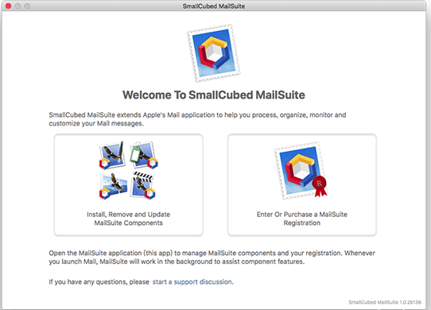This screenshot has height=310, width=431.
Task: Click the 'SmallCubed MailSuite' window title
Action: point(214,6)
